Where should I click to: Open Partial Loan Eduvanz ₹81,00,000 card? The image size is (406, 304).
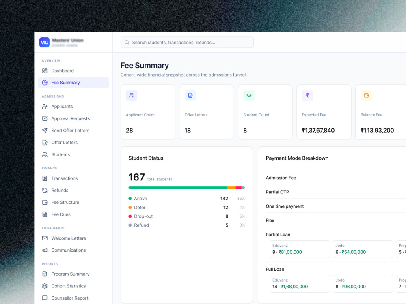click(x=300, y=249)
